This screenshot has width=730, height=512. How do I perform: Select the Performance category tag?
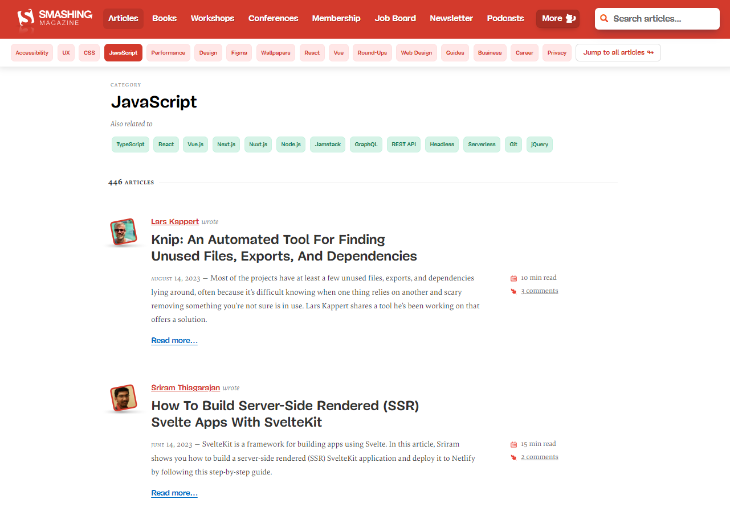tap(168, 53)
